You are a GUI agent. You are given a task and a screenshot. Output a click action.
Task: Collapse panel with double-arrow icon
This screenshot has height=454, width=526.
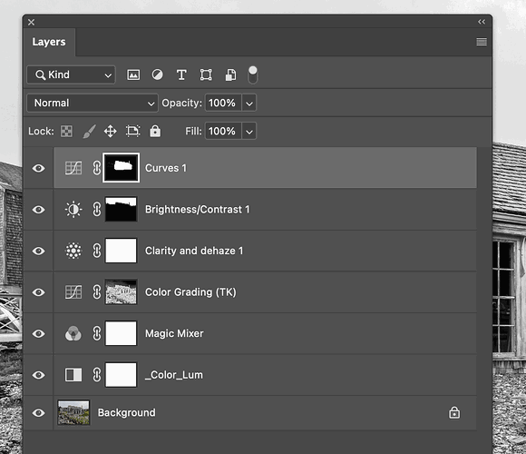point(482,22)
